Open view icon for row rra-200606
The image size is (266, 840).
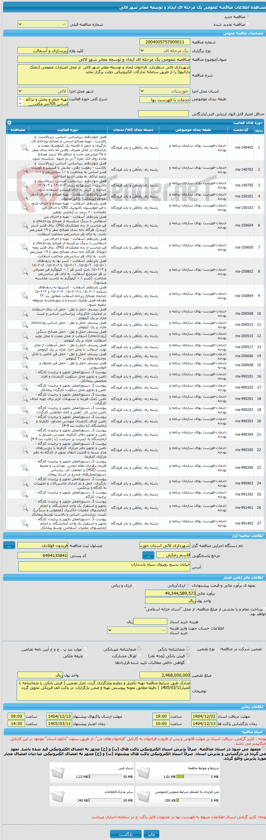24,356
